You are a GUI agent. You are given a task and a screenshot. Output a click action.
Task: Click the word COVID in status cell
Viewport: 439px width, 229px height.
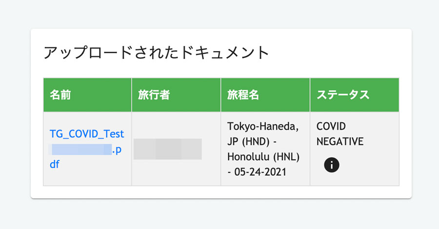point(331,126)
